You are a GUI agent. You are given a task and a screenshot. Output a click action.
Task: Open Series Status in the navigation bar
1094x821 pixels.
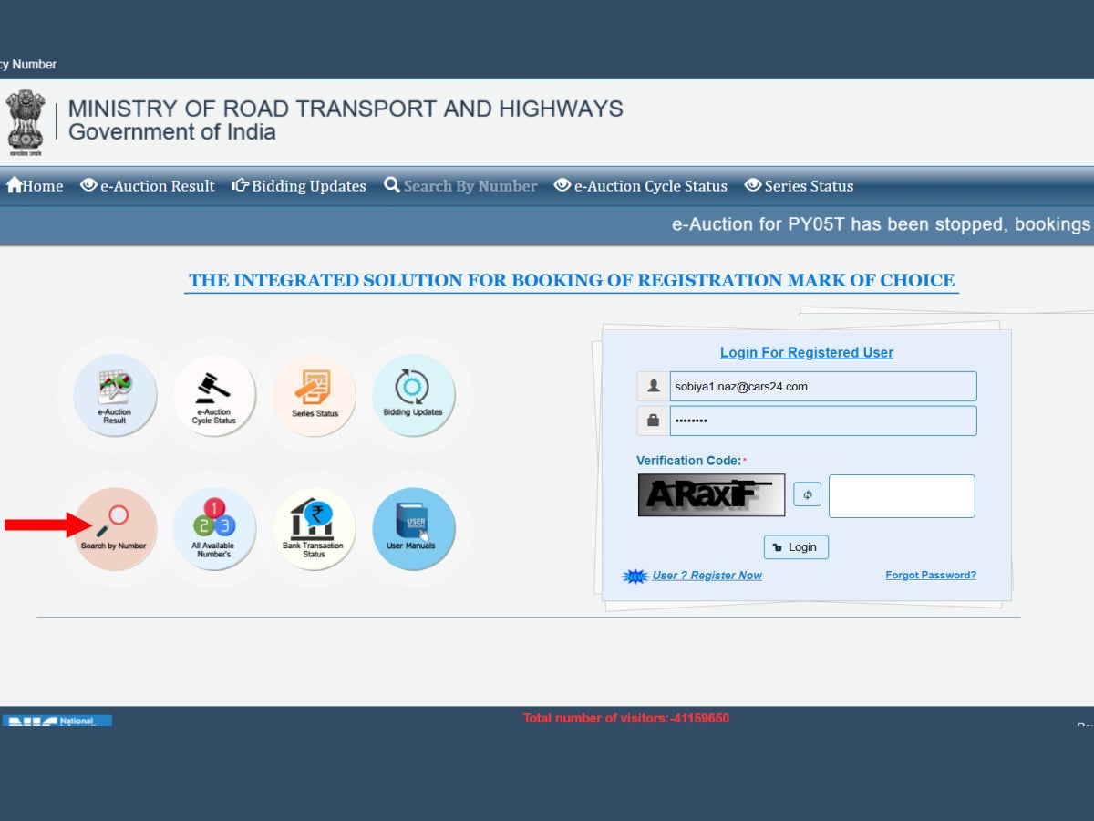(x=800, y=186)
